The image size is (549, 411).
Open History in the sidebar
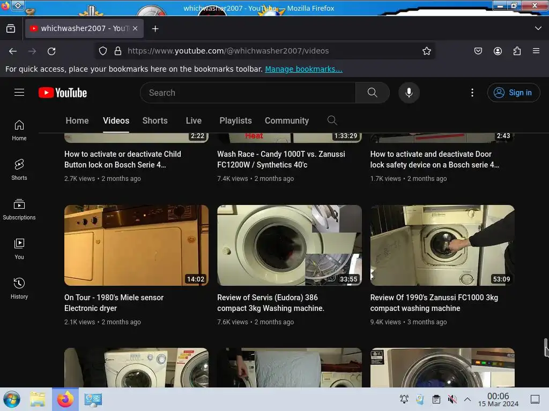(19, 288)
